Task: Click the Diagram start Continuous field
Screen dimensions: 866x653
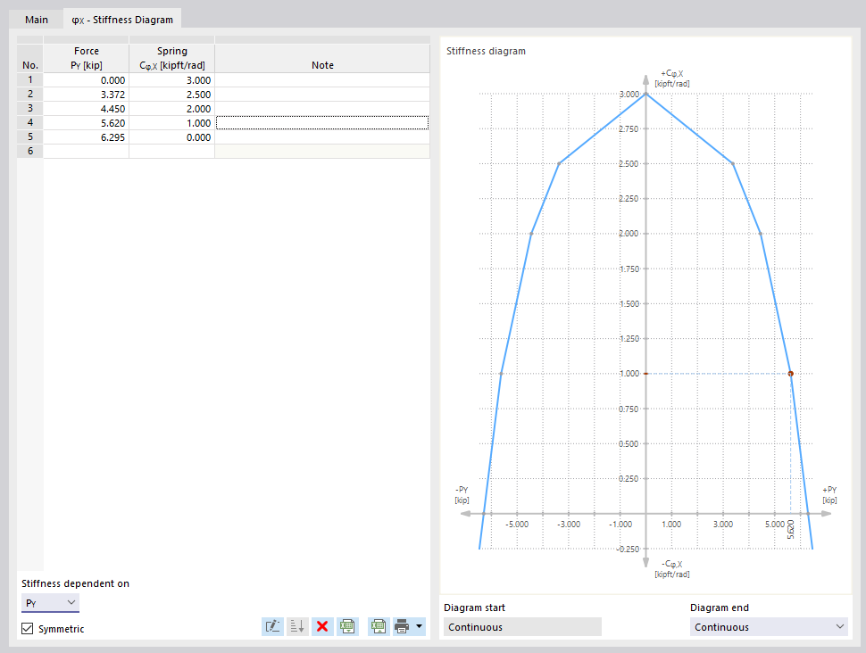Action: point(522,627)
